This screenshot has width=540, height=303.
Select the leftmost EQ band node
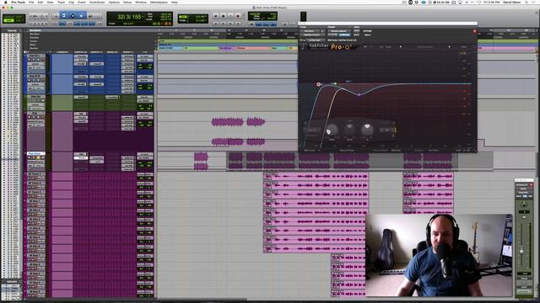pyautogui.click(x=319, y=84)
